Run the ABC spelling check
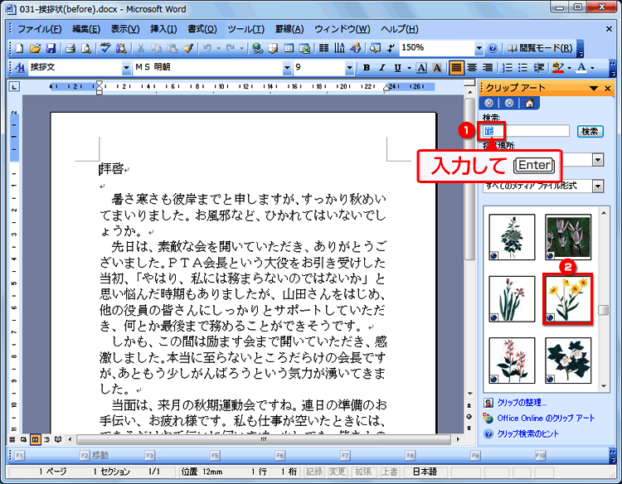This screenshot has width=622, height=484. pos(105,48)
